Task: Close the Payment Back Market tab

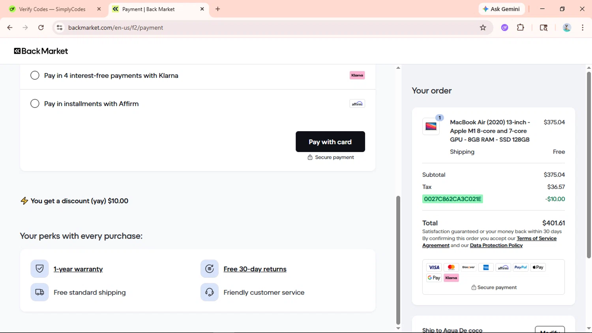Action: [x=202, y=9]
